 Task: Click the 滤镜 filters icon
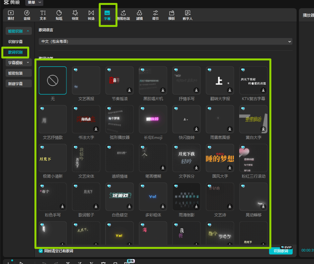point(139,15)
